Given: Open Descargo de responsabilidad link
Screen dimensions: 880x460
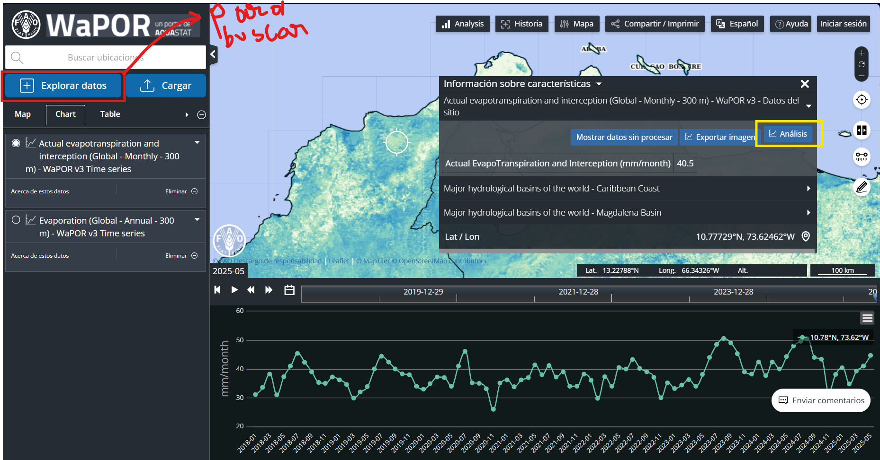Looking at the screenshot, I should click(x=278, y=261).
